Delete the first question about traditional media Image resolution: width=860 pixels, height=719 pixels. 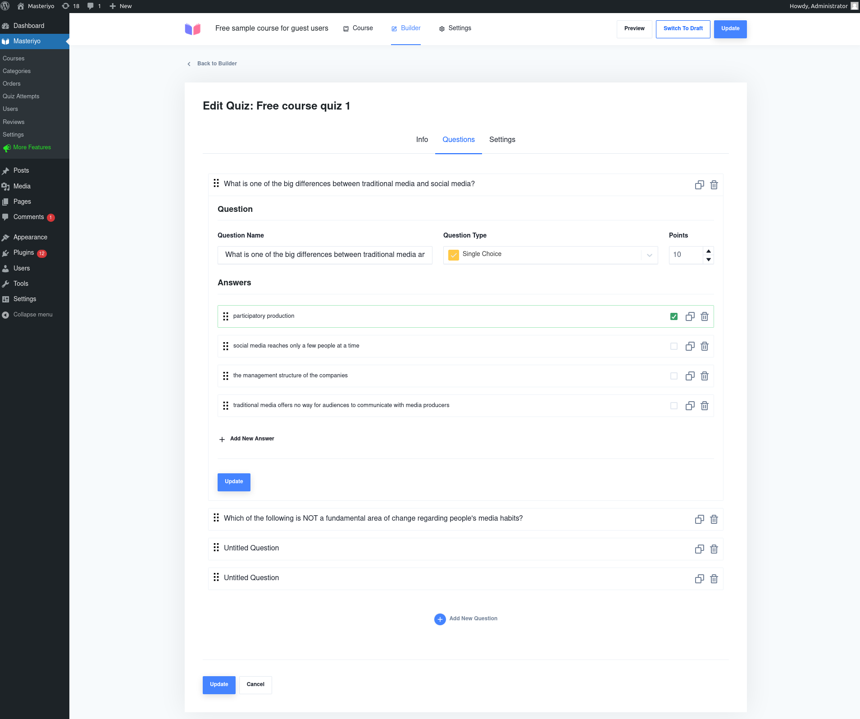coord(714,185)
